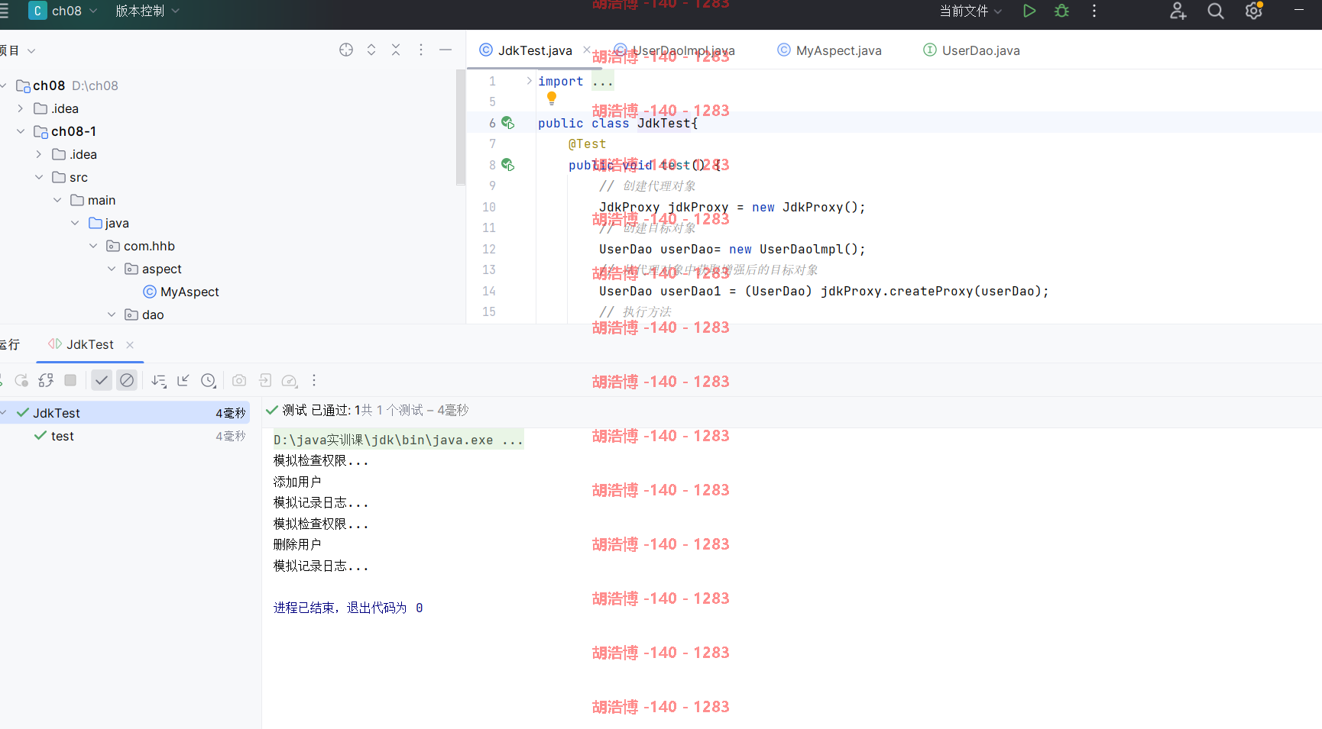Collapse the dao package
Screen dimensions: 1322x729
pyautogui.click(x=112, y=315)
